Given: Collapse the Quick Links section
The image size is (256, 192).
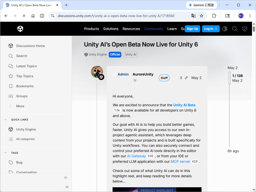Looking at the screenshot, I should click(5, 120).
